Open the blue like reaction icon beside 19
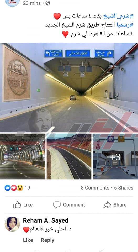Image resolution: width=138 pixels, height=252 pixels. coord(8,188)
